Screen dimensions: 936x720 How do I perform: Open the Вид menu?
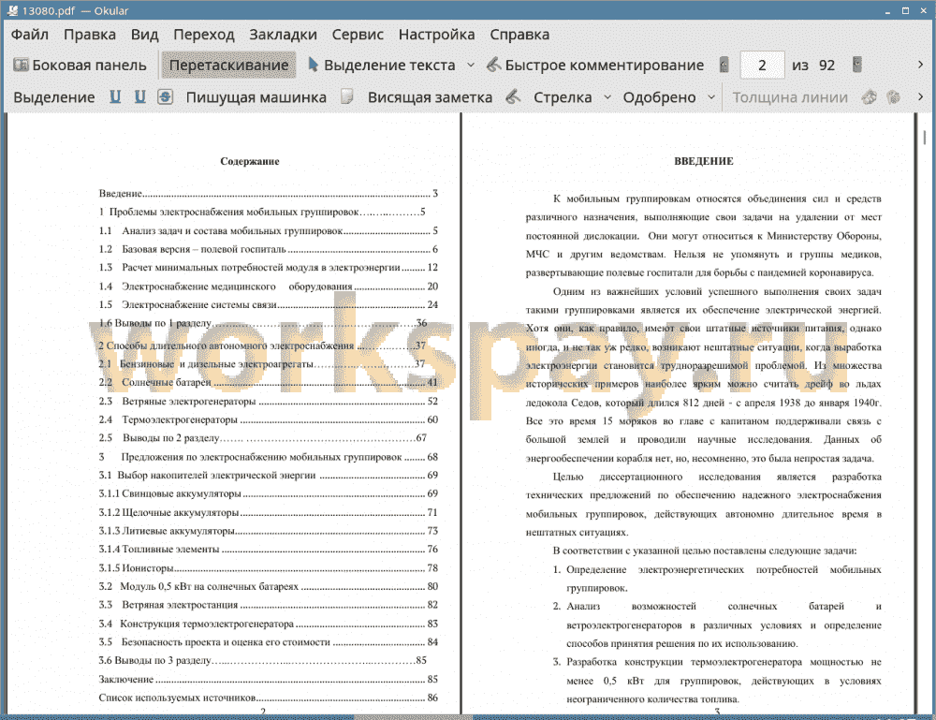(144, 35)
